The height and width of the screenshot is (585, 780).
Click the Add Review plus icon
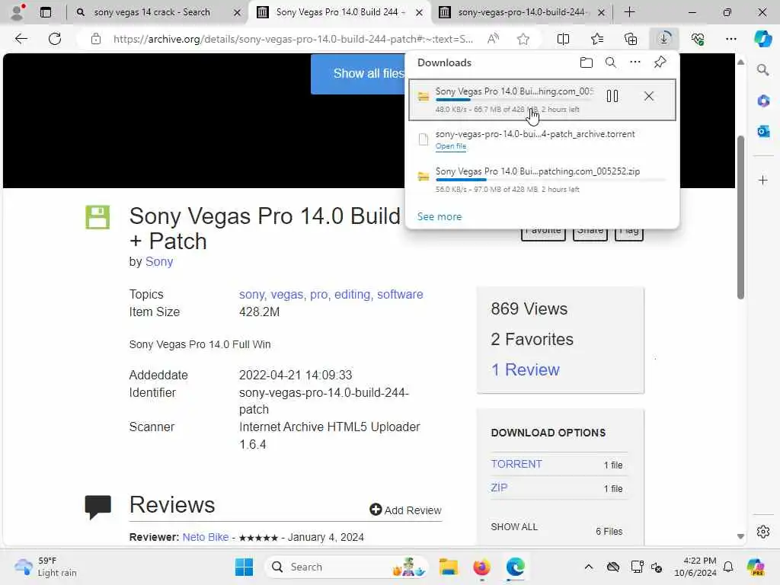pos(376,510)
